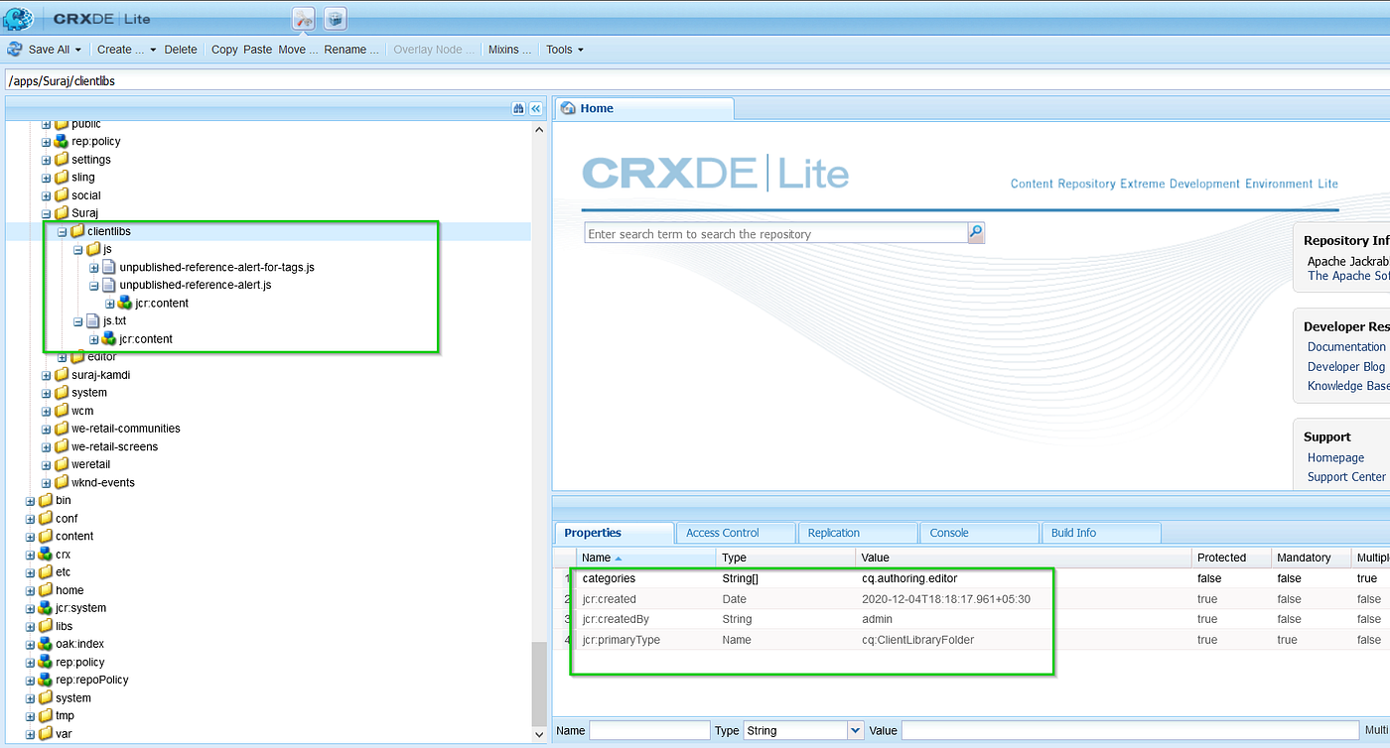
Task: Click the file icon of js.txt
Action: 93,321
